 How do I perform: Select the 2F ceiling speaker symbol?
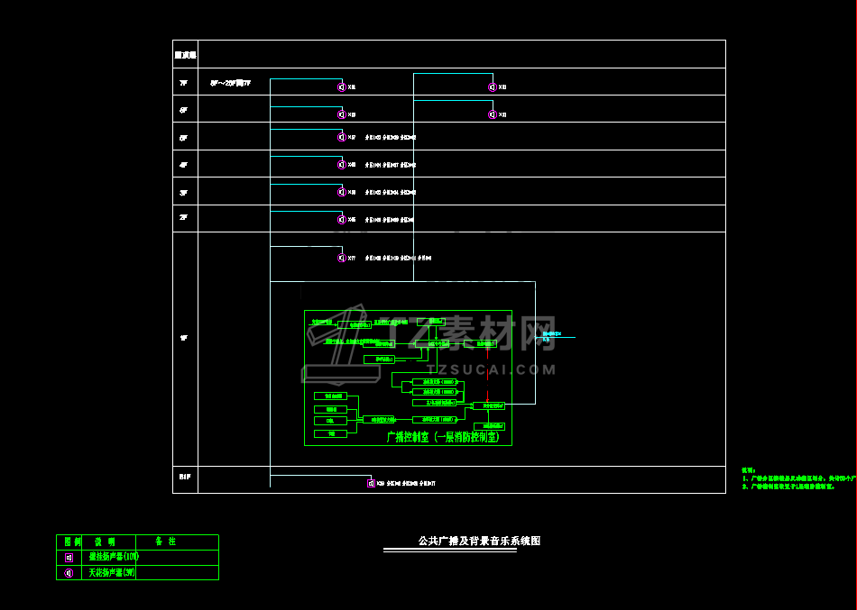coord(342,220)
